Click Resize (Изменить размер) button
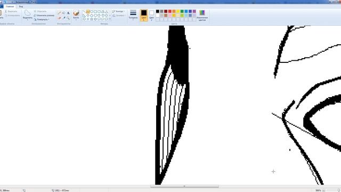This screenshot has height=192, width=341. 44,15
